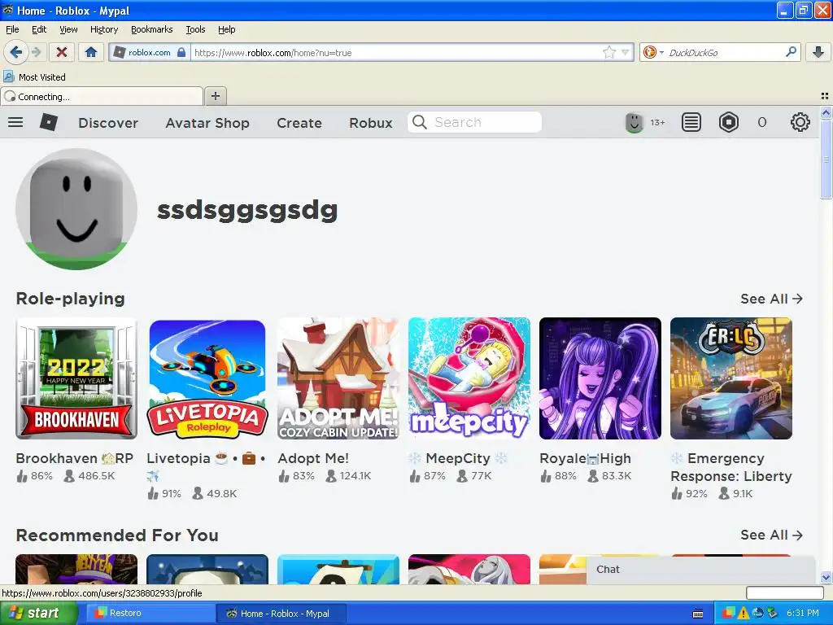Viewport: 833px width, 625px height.
Task: Click the search magnifier icon in Roblox
Action: 420,122
